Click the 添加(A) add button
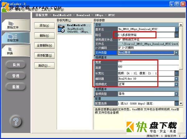187x139 pixels. (x=44, y=26)
